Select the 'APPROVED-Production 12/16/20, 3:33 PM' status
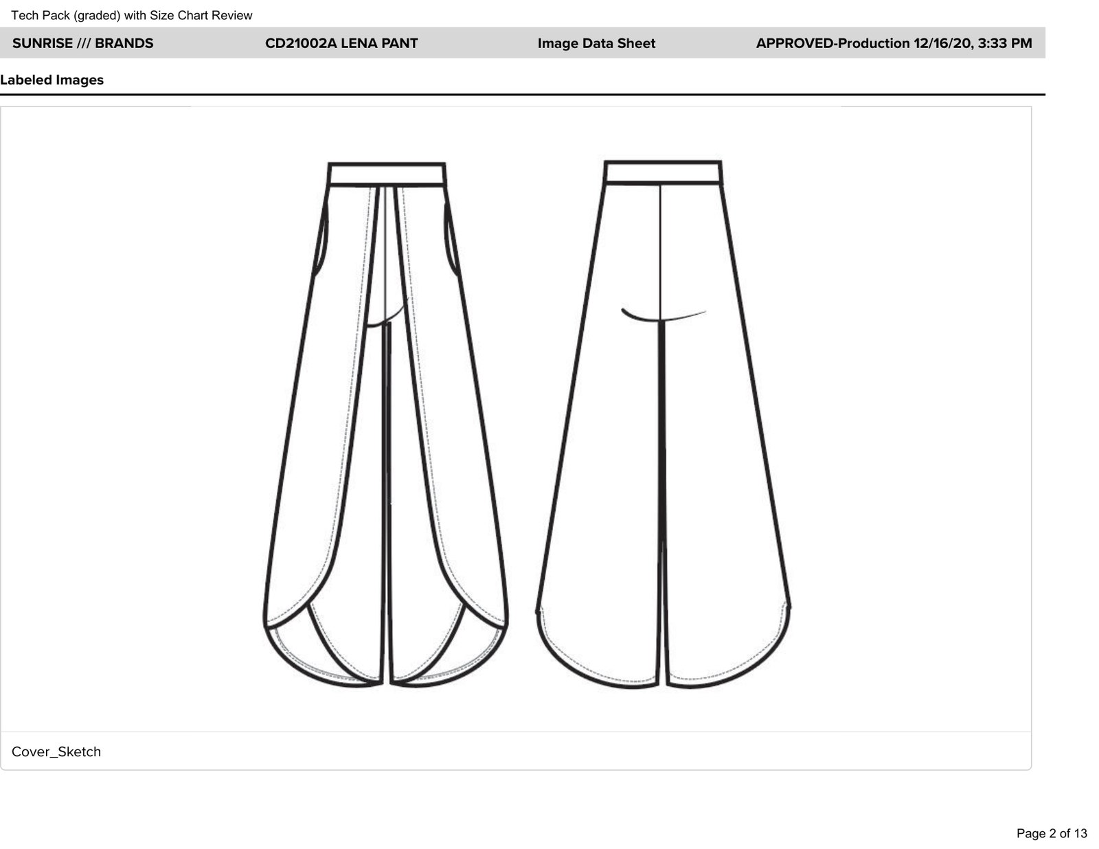This screenshot has height=849, width=1099. click(x=894, y=43)
